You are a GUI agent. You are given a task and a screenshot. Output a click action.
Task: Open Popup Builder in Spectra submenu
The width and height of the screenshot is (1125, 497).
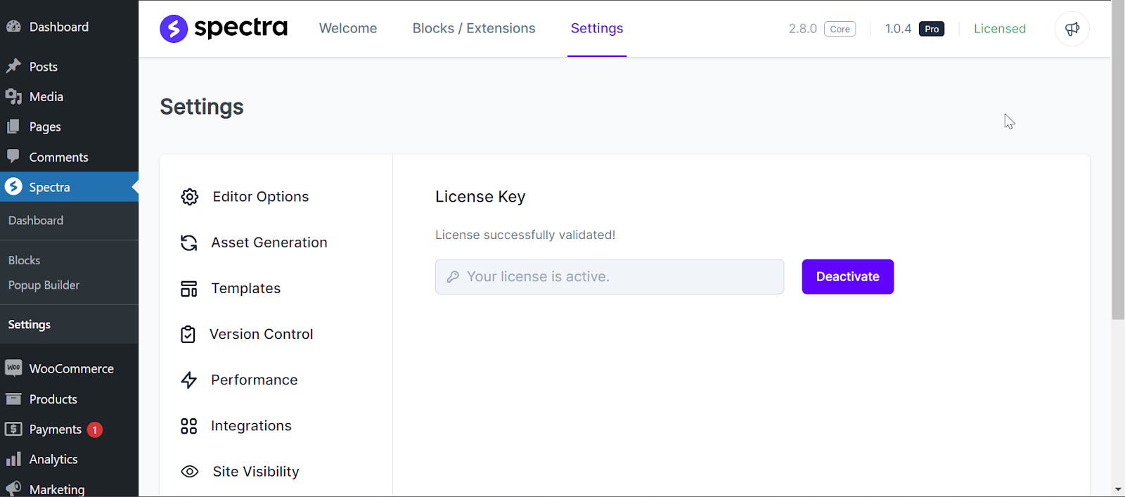point(44,285)
